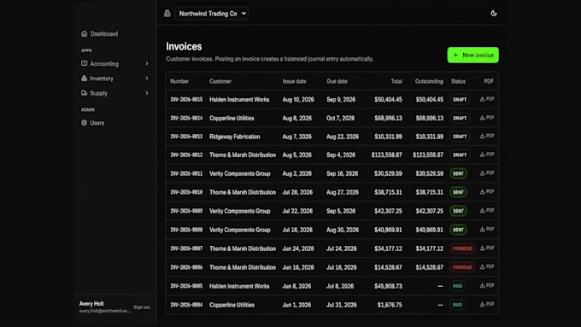Click the building icon beside the company selector
Image resolution: width=581 pixels, height=327 pixels.
[167, 14]
